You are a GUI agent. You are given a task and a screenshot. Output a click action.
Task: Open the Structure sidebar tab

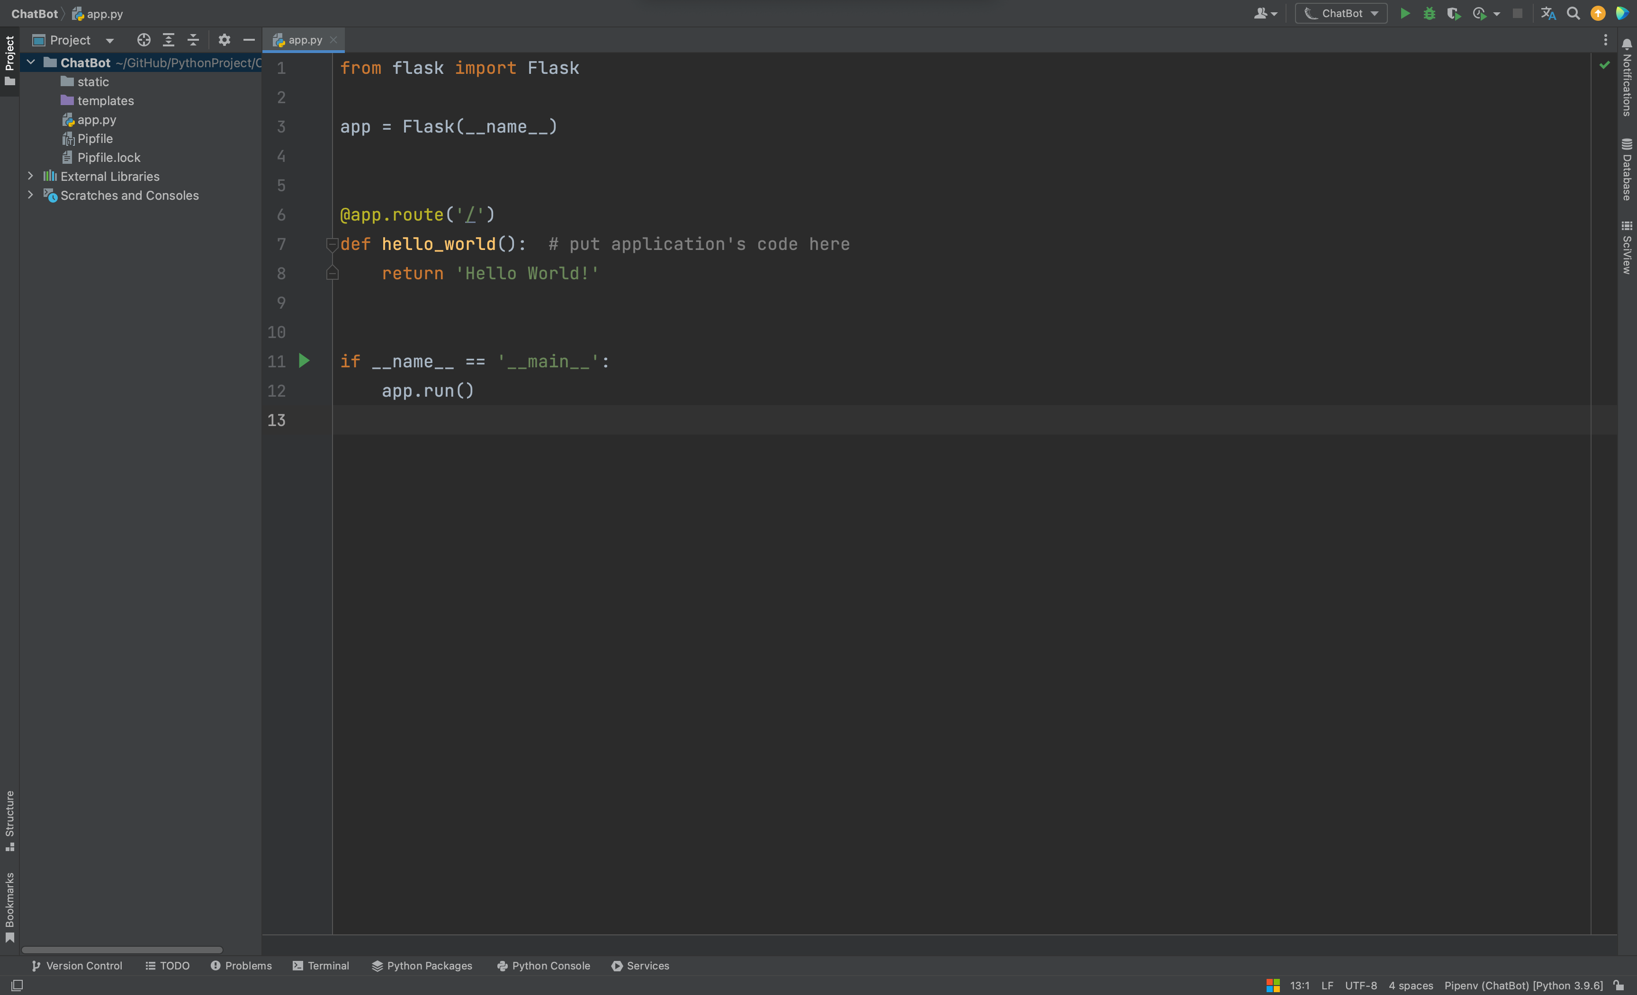9,821
